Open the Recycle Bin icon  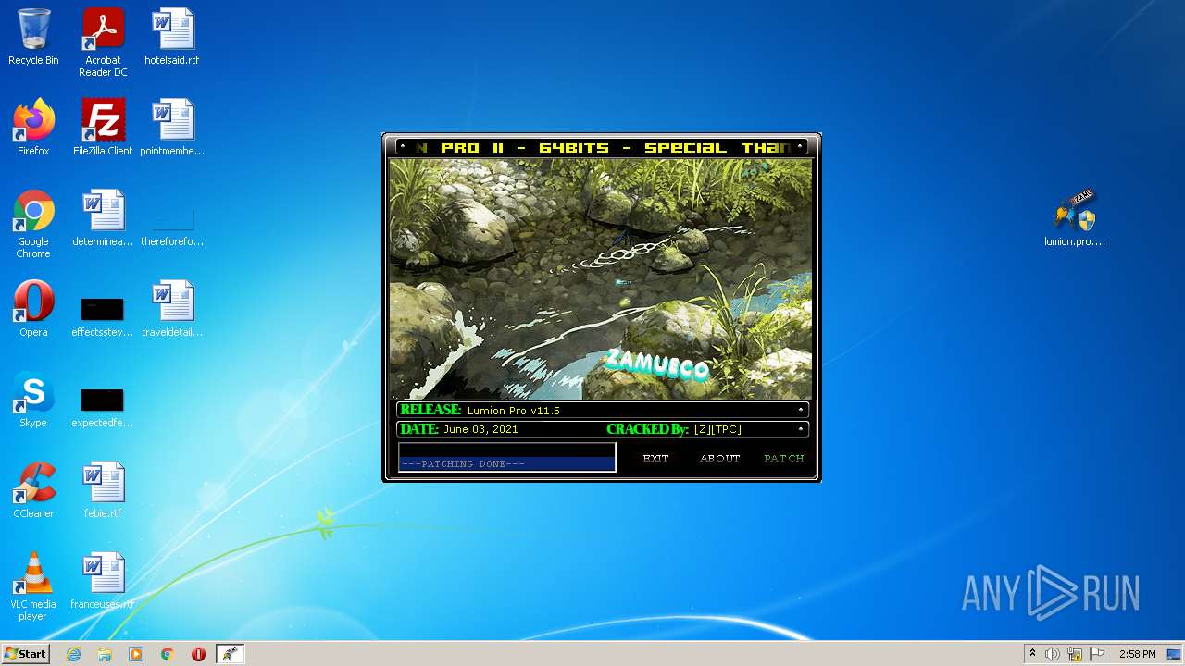(x=33, y=37)
